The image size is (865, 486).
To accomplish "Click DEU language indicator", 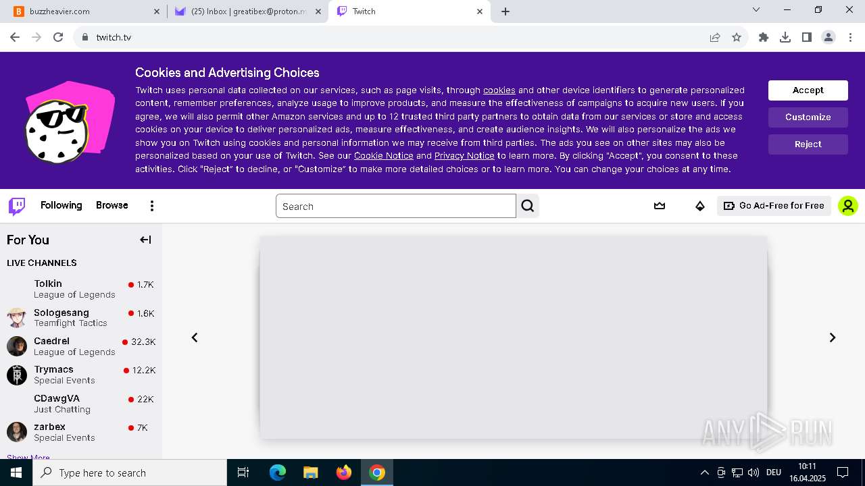I will pyautogui.click(x=774, y=473).
